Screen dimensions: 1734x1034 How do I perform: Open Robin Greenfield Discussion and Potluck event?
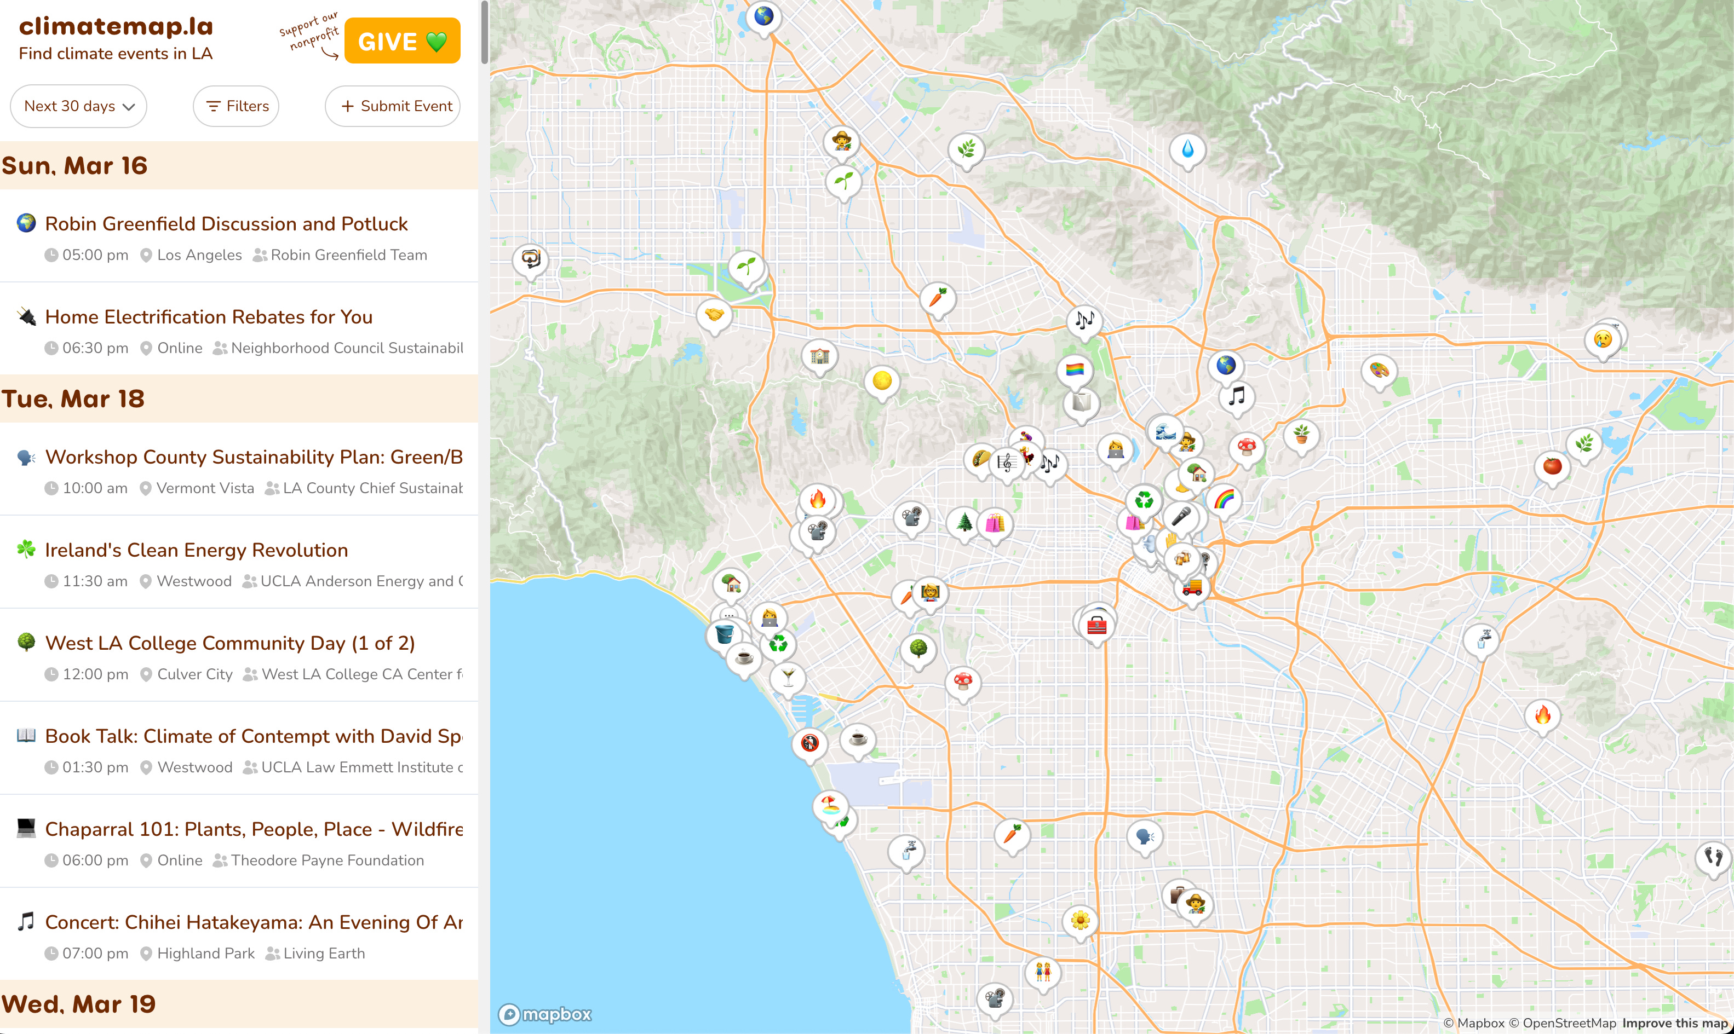point(227,224)
